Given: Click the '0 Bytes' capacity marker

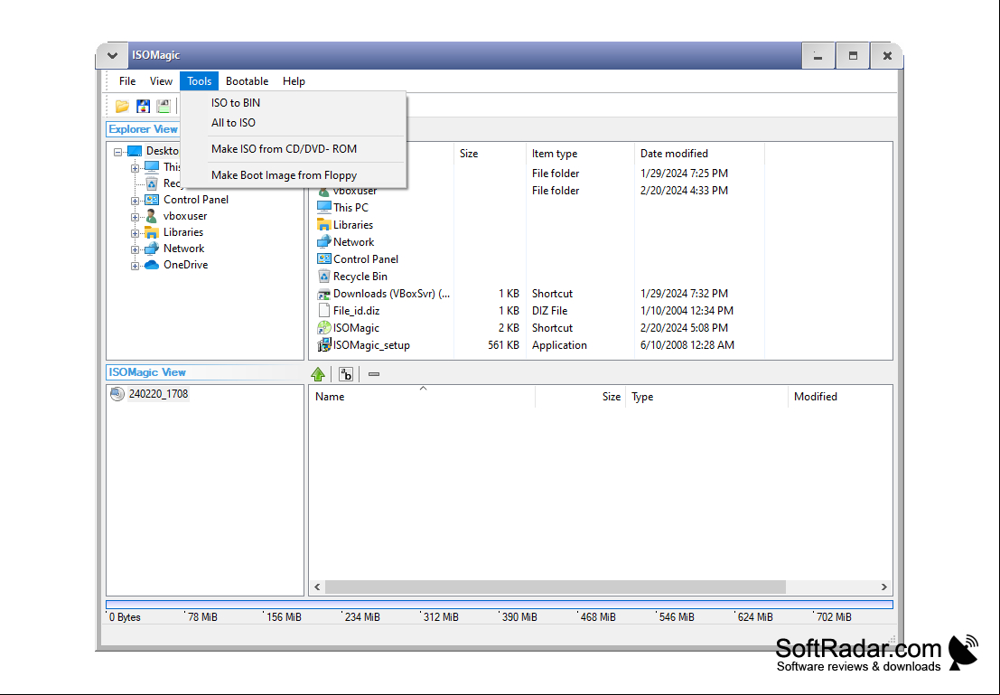Looking at the screenshot, I should point(125,617).
